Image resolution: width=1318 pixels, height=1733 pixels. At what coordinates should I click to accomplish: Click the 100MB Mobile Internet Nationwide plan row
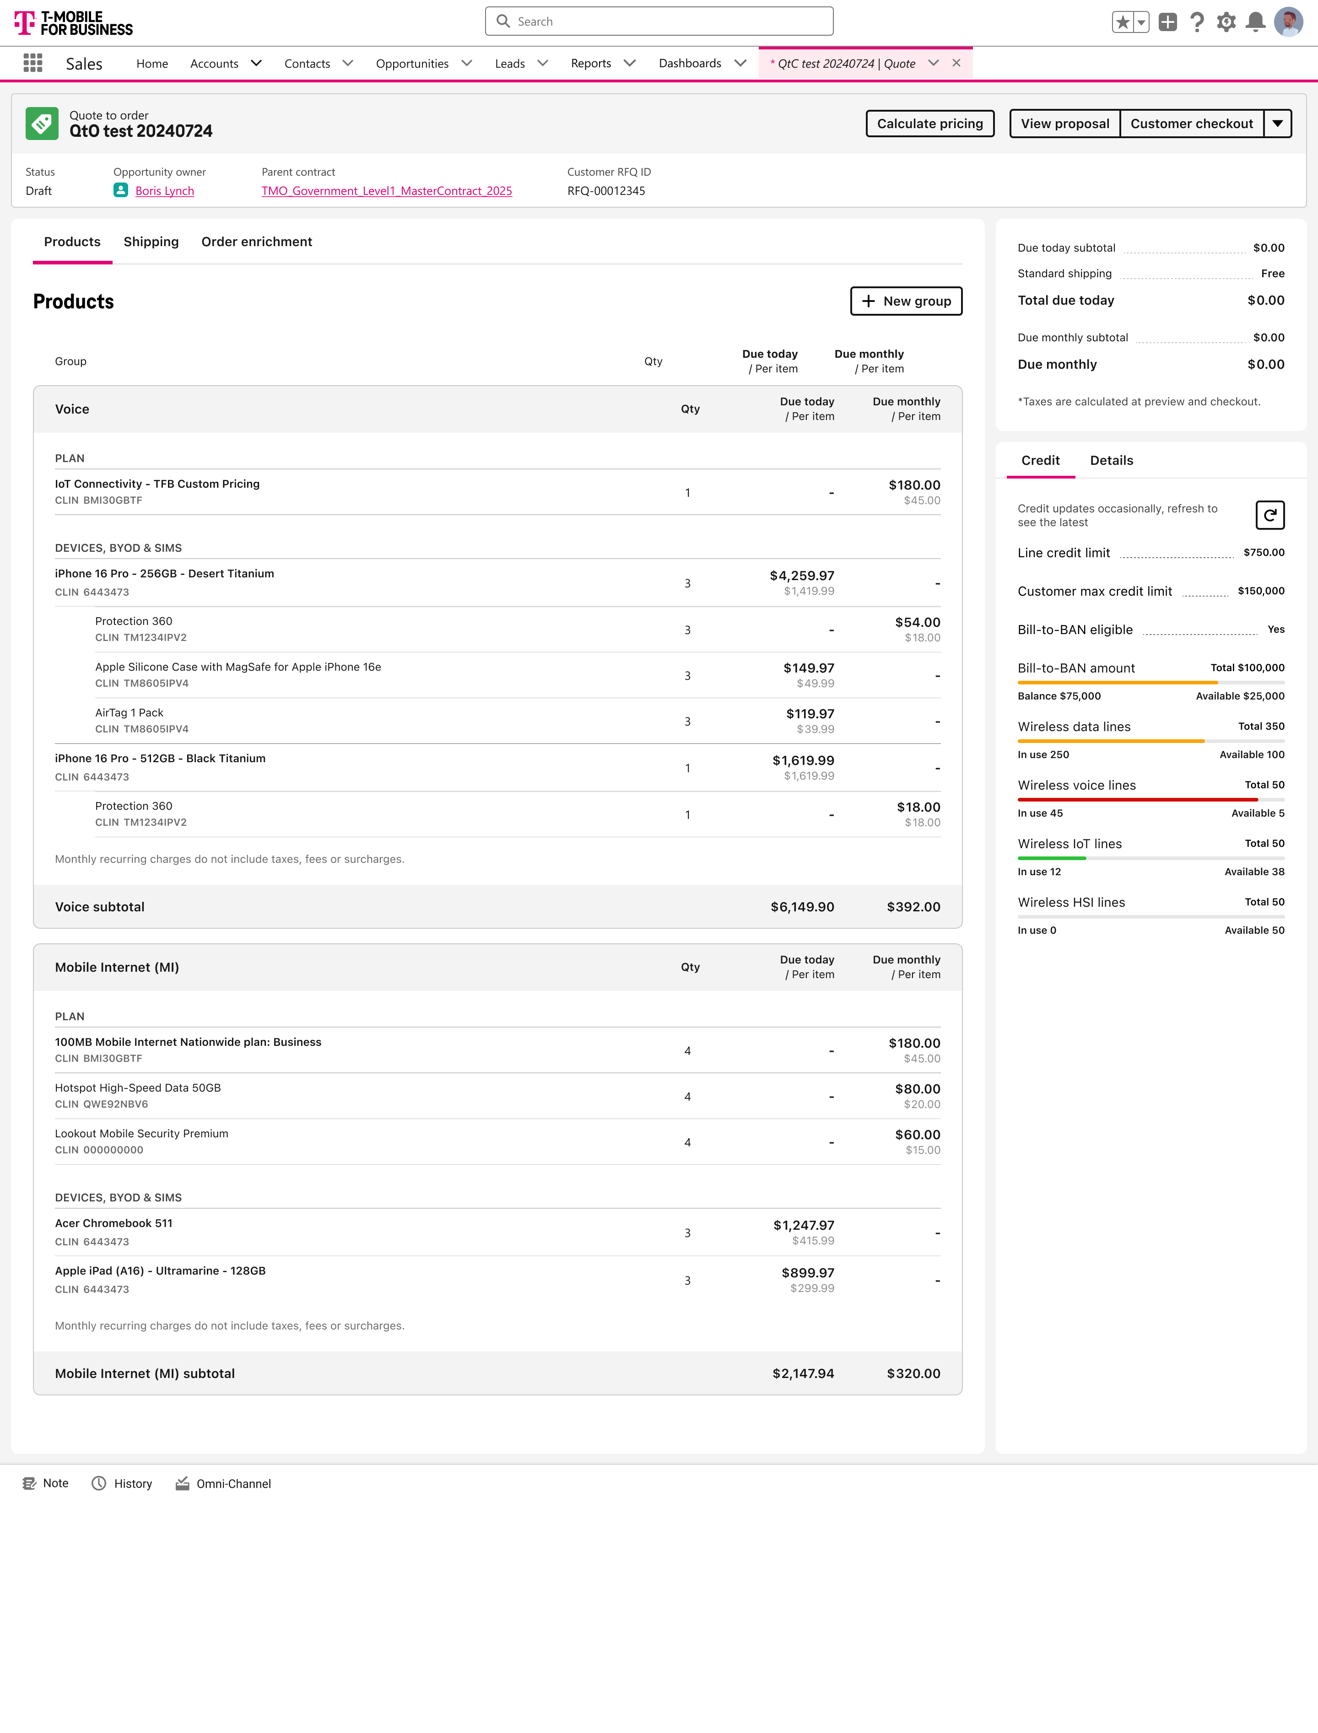click(x=497, y=1050)
